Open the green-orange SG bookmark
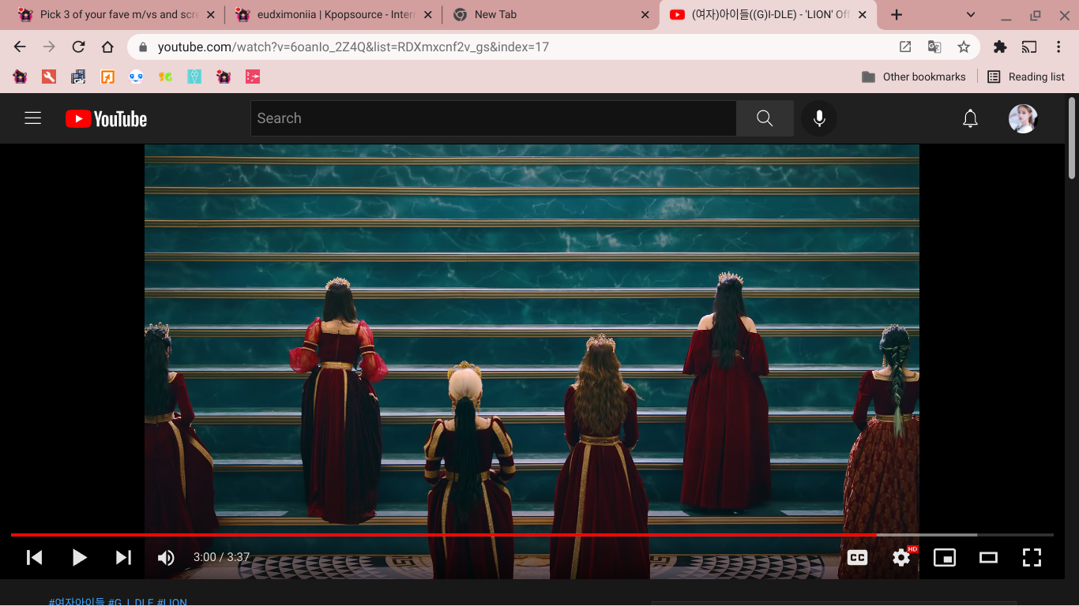This screenshot has width=1079, height=606. coord(165,77)
